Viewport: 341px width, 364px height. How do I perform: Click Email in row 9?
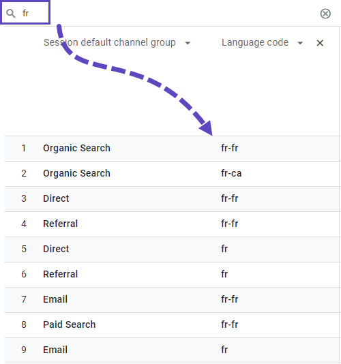click(55, 350)
